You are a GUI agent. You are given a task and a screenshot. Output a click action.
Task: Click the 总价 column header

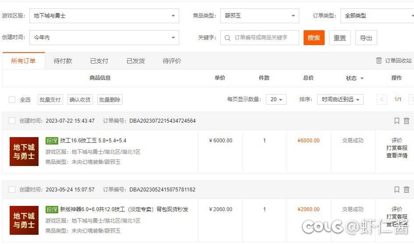[308, 78]
